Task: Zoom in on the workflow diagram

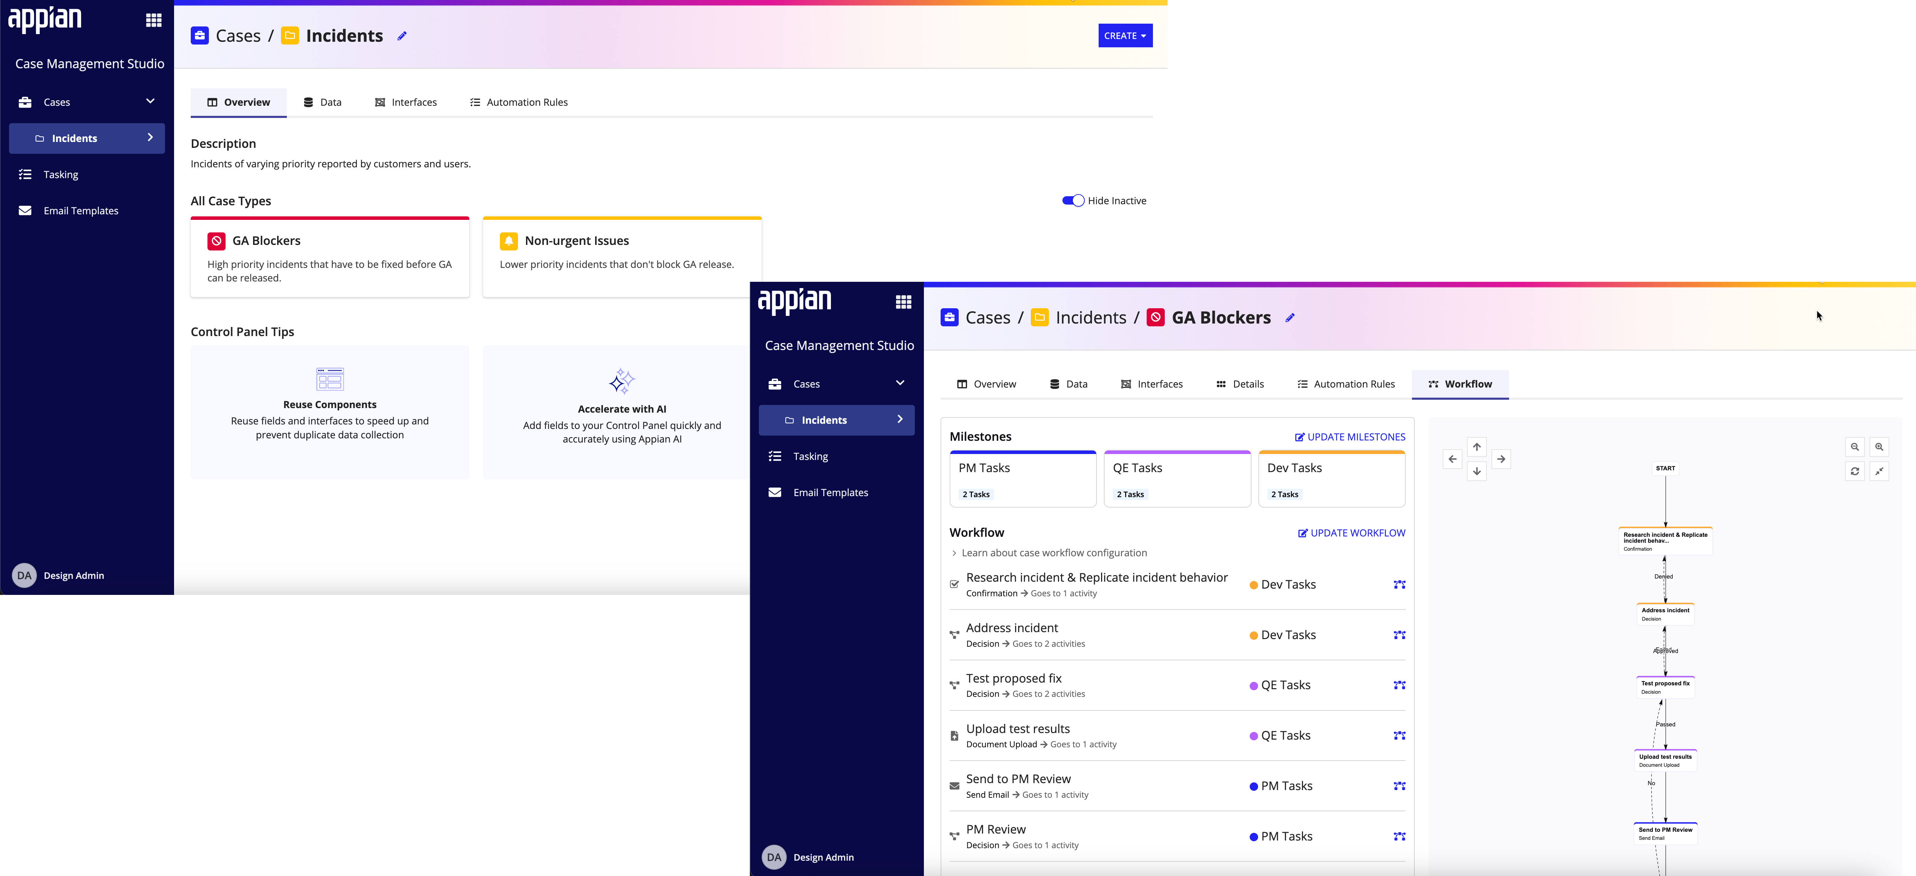Action: coord(1879,447)
